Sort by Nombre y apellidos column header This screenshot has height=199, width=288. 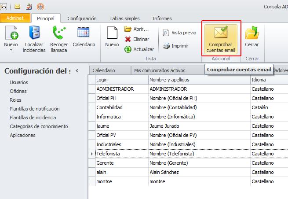(199, 80)
